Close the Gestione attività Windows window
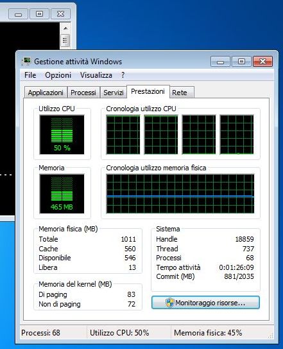Viewport: 283px width, 349px height. 262,62
